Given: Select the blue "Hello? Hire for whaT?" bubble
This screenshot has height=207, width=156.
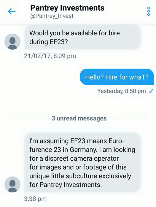Looking at the screenshot, I should click(x=117, y=77).
